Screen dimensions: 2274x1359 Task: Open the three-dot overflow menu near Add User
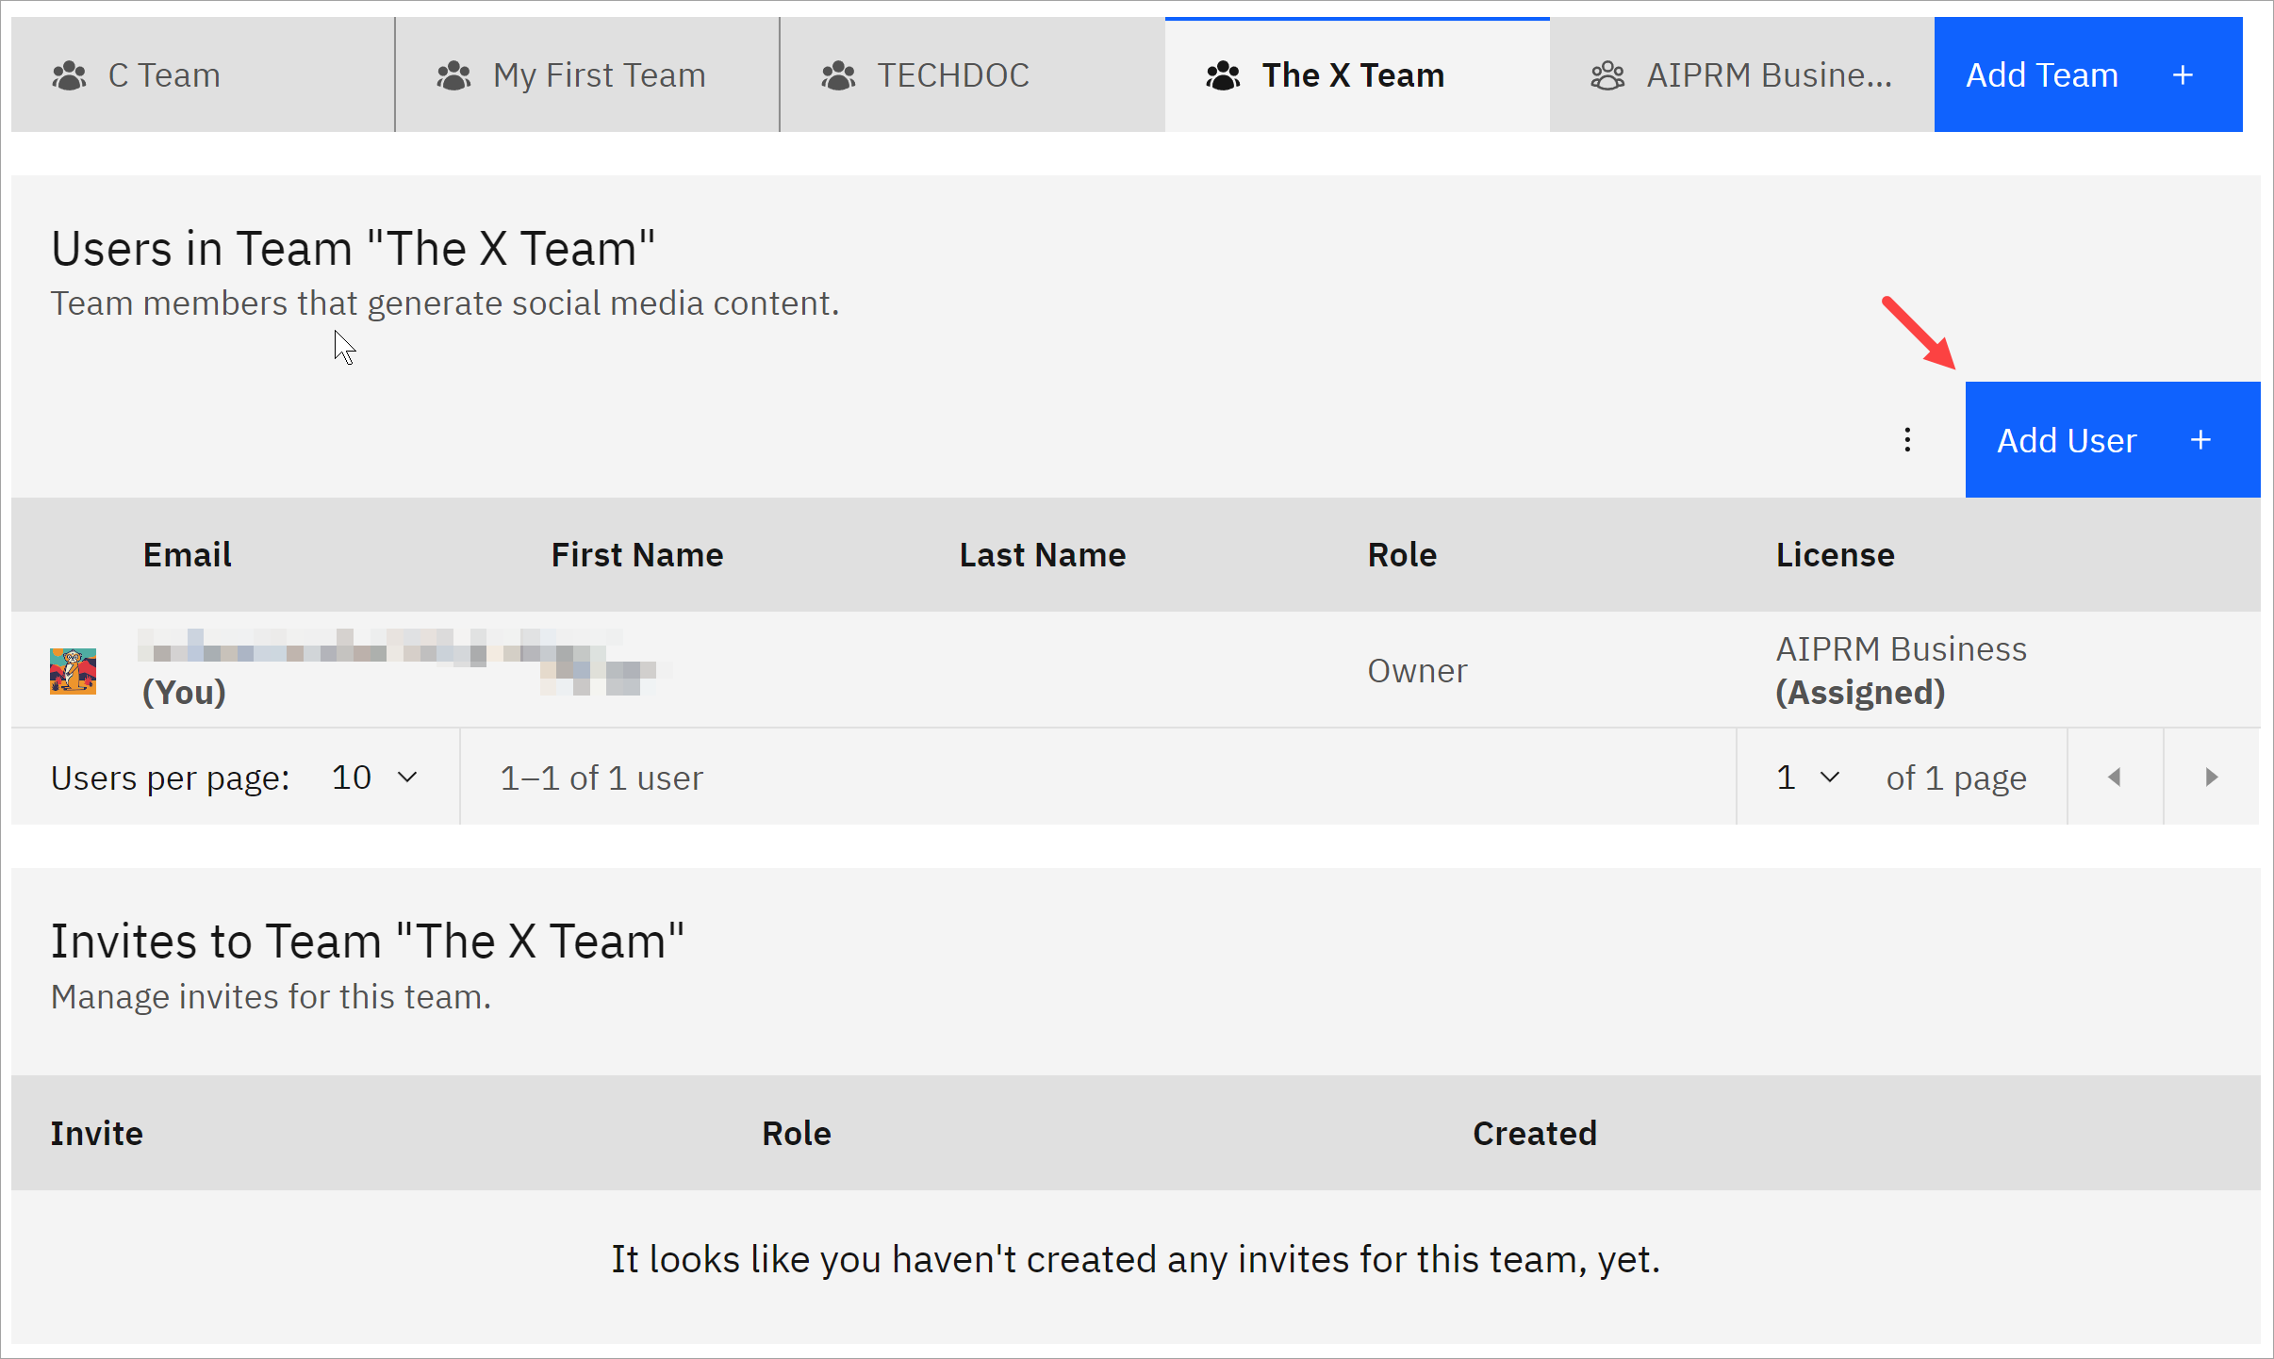tap(1908, 439)
